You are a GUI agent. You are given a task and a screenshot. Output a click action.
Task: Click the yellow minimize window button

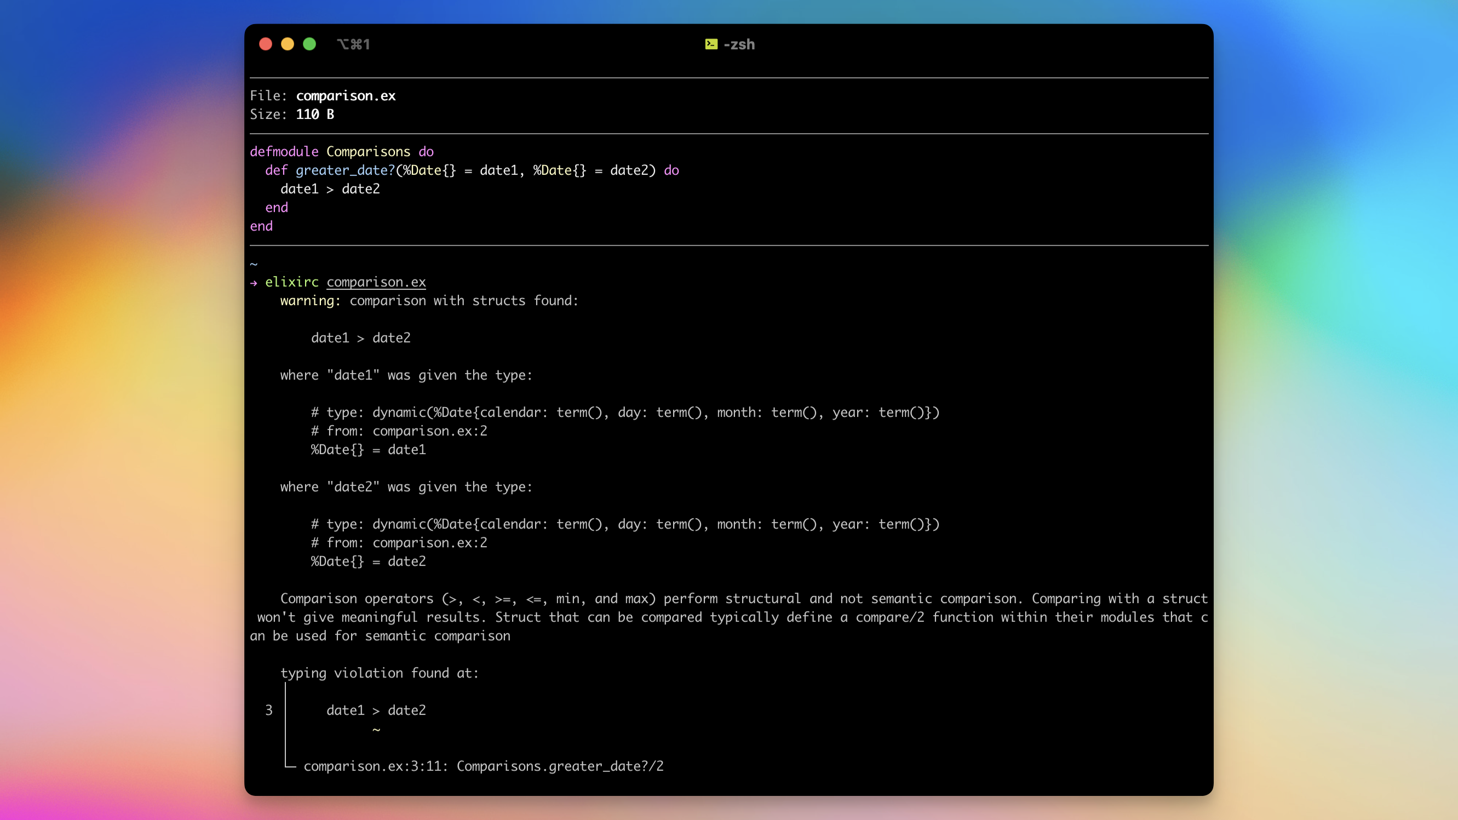288,44
